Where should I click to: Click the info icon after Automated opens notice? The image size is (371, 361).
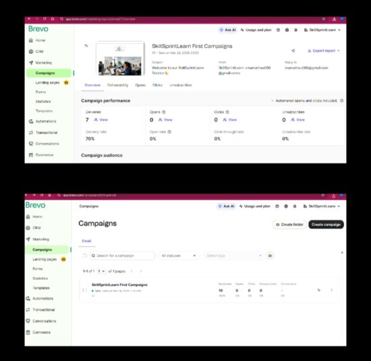tap(342, 101)
